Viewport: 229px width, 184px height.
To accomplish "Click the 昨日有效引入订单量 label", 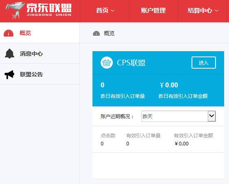I will 123,96.
